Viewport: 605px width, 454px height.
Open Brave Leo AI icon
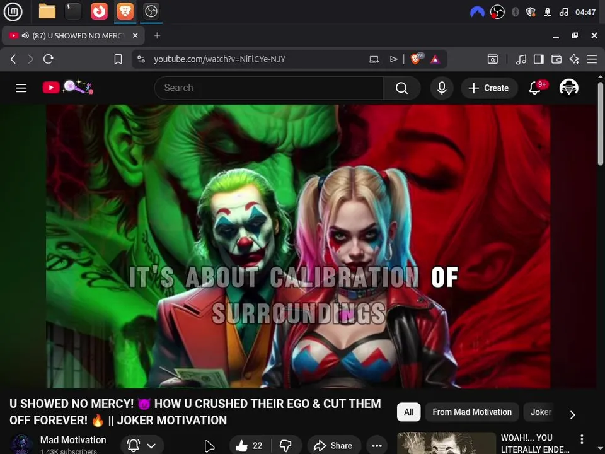(x=574, y=59)
